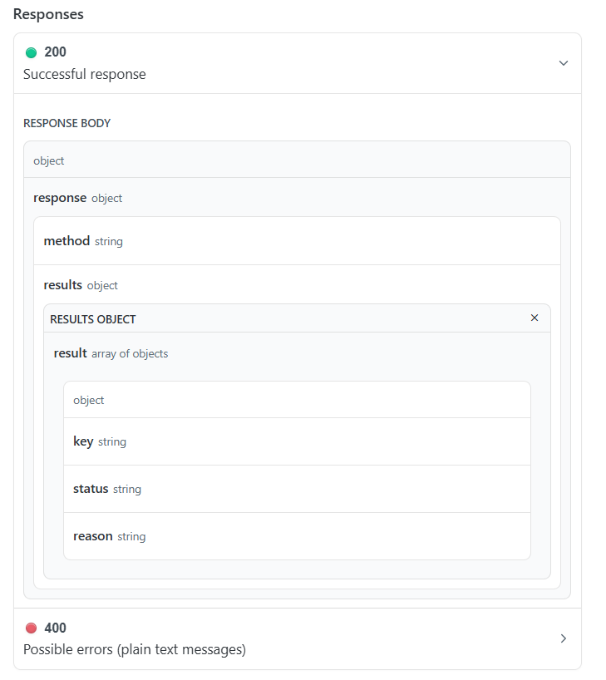
Task: Select the 400 status code heading
Action: [x=55, y=628]
